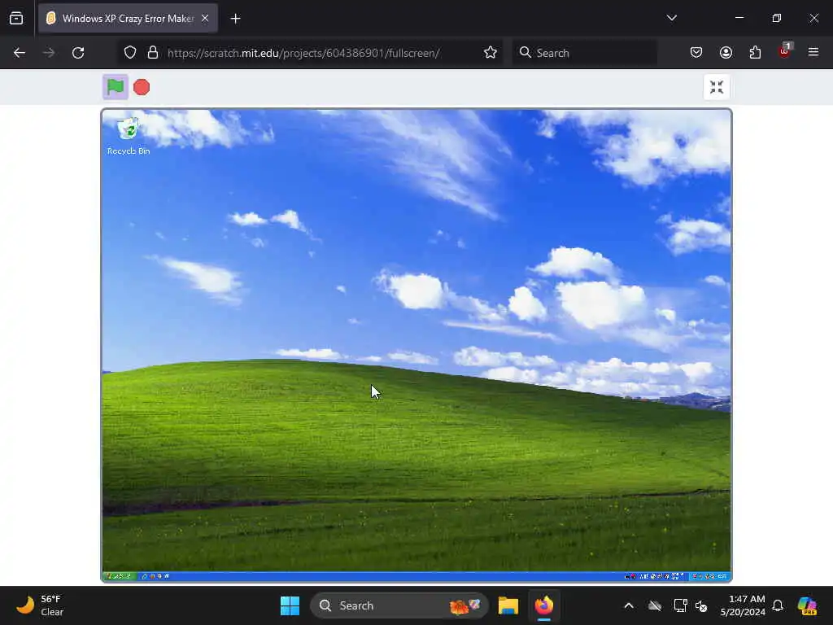
Task: Open the tracking protection shield panel
Action: (130, 53)
